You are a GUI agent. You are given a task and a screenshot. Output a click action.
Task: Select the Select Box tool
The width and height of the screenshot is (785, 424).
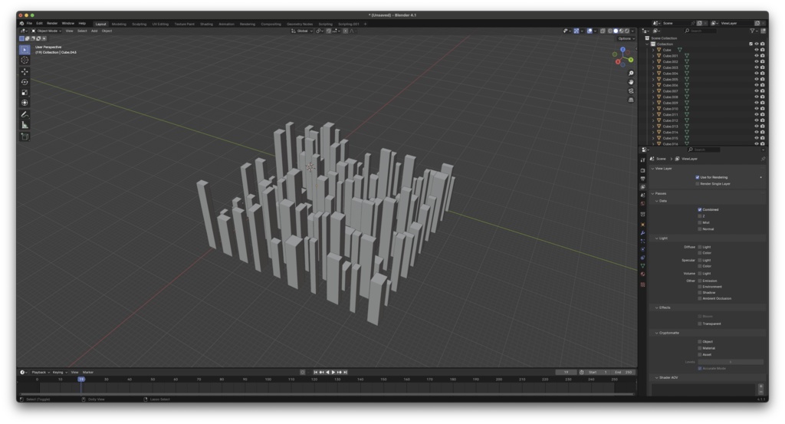point(25,50)
